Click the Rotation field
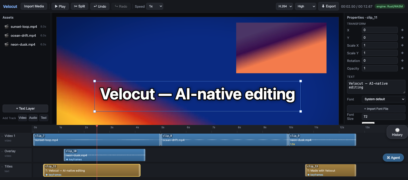 [x=380, y=61]
